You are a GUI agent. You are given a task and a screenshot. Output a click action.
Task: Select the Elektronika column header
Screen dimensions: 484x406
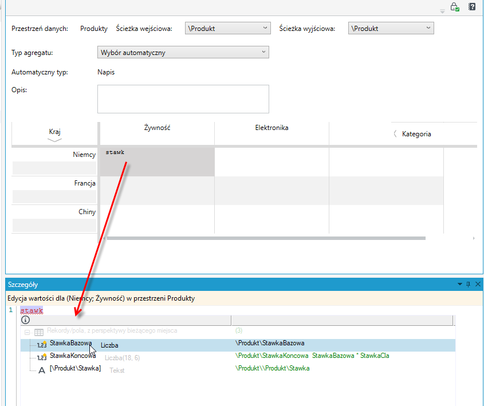271,128
